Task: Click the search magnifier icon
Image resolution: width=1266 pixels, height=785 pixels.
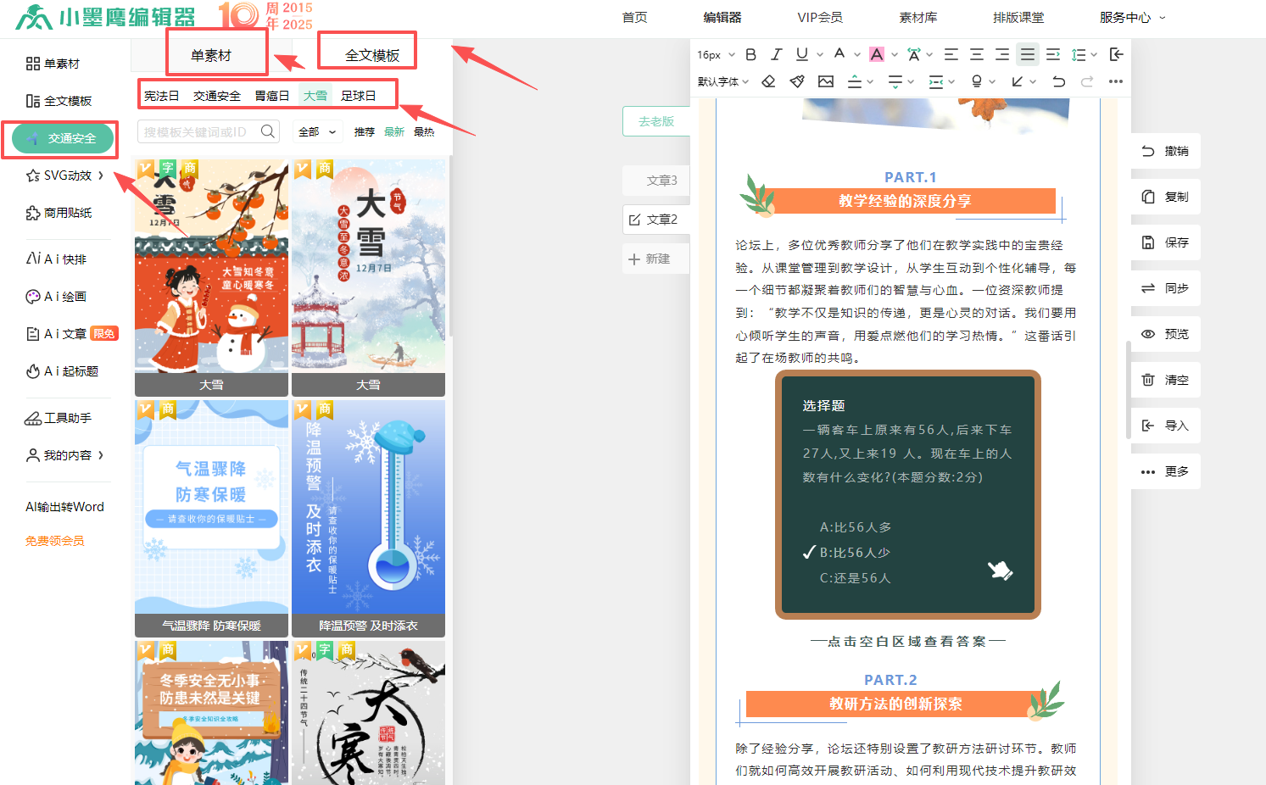Action: coord(268,131)
